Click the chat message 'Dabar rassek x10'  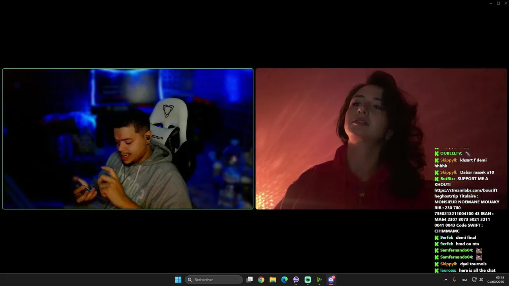pyautogui.click(x=477, y=172)
